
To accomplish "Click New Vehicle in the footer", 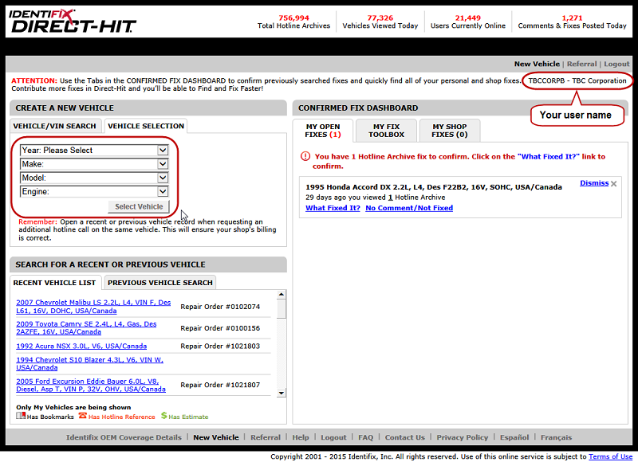I will pyautogui.click(x=216, y=437).
